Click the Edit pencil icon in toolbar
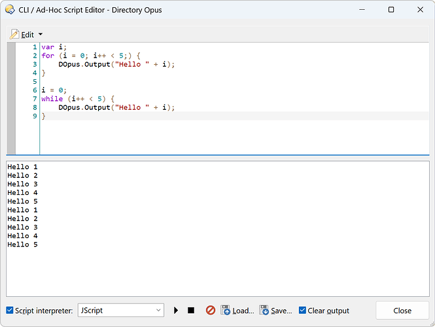The image size is (435, 327). (14, 34)
